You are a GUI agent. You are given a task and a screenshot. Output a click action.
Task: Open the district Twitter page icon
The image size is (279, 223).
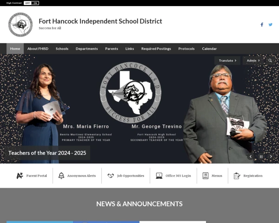(271, 25)
